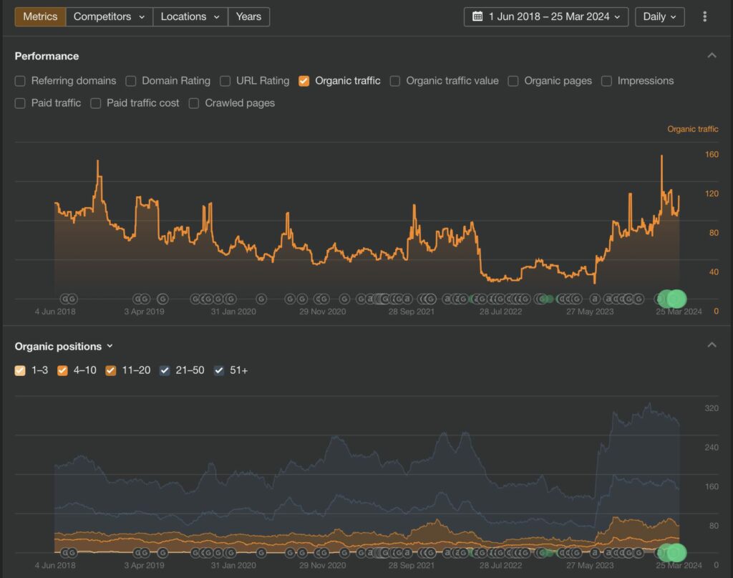Enable the Domain Rating checkbox
733x578 pixels.
click(131, 81)
